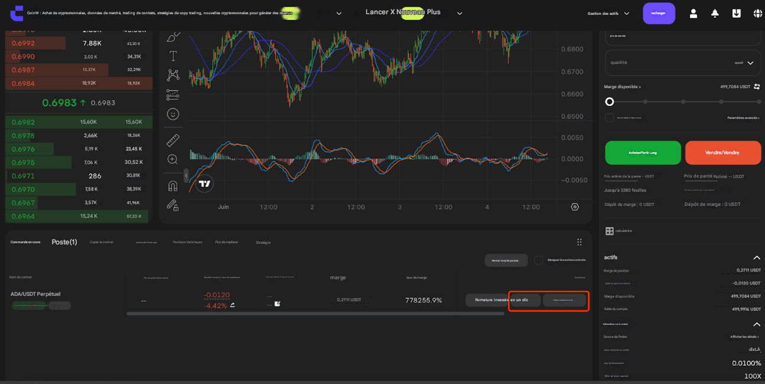Click Afficher les détails link
The height and width of the screenshot is (384, 765).
pyautogui.click(x=744, y=337)
